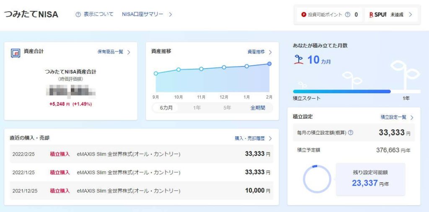
Task: Click the chevron after 購入・売却履歴
Action: point(270,138)
